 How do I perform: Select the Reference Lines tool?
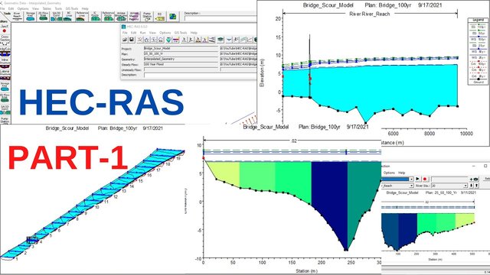pyautogui.click(x=82, y=16)
